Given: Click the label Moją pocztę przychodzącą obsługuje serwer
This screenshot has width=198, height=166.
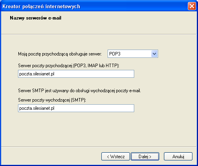Looking at the screenshot, I should tap(60, 54).
